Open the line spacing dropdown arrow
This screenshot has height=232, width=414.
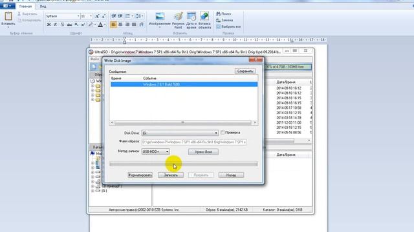click(x=142, y=16)
